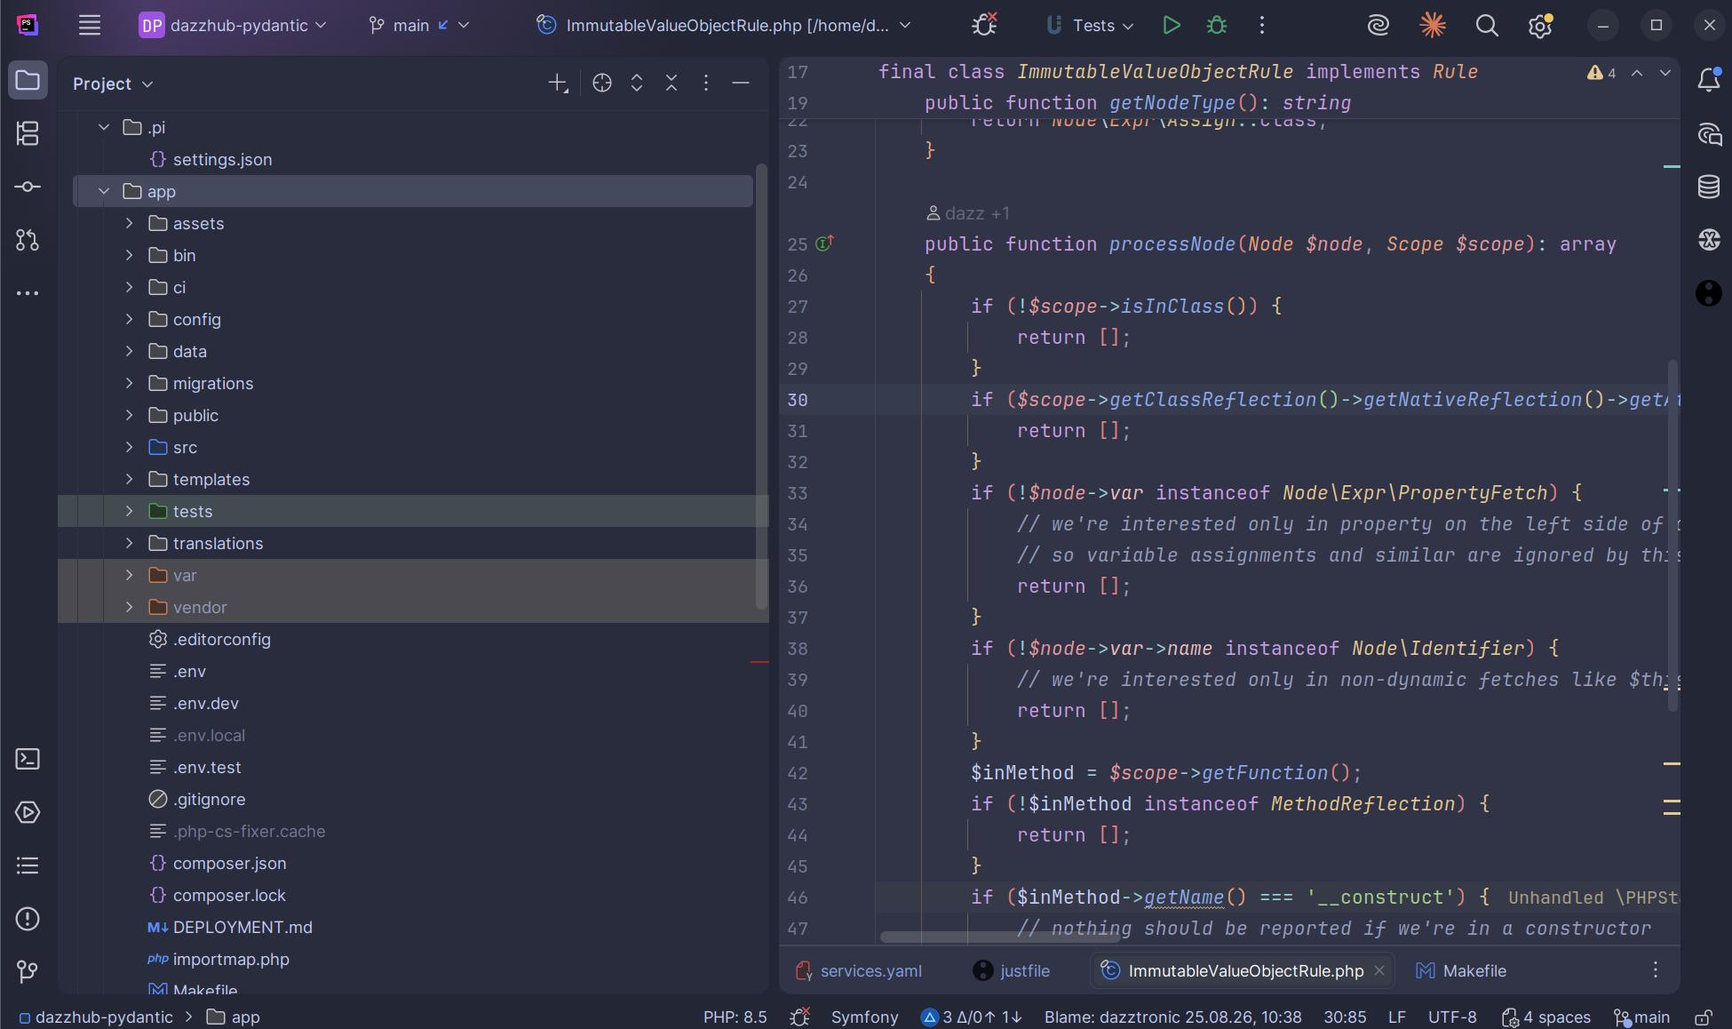Open more run actions menu

click(x=1262, y=25)
